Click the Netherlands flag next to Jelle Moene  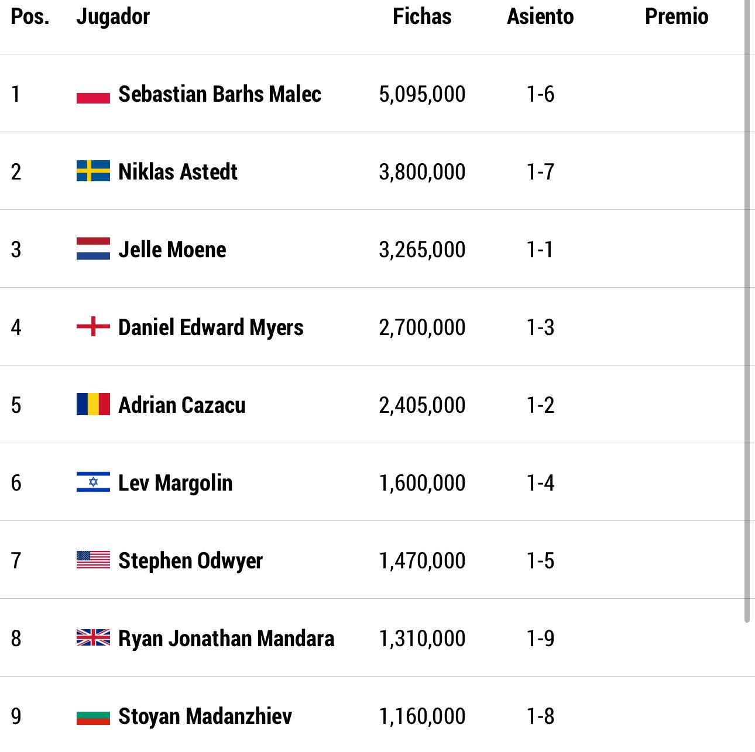point(93,249)
